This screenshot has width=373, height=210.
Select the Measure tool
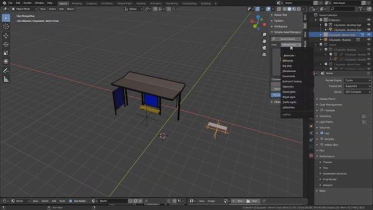(6, 79)
